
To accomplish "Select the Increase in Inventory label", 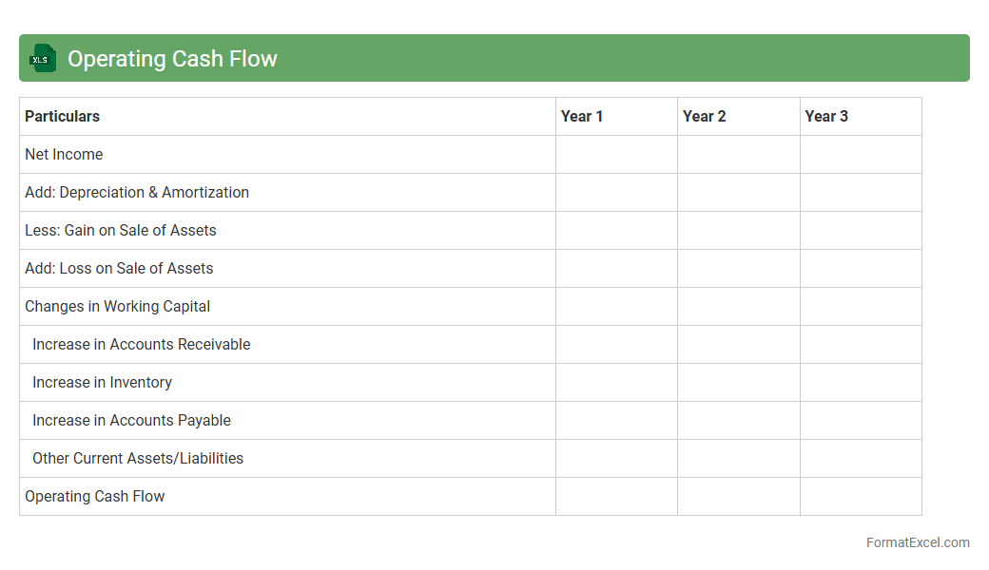I will click(x=102, y=382).
